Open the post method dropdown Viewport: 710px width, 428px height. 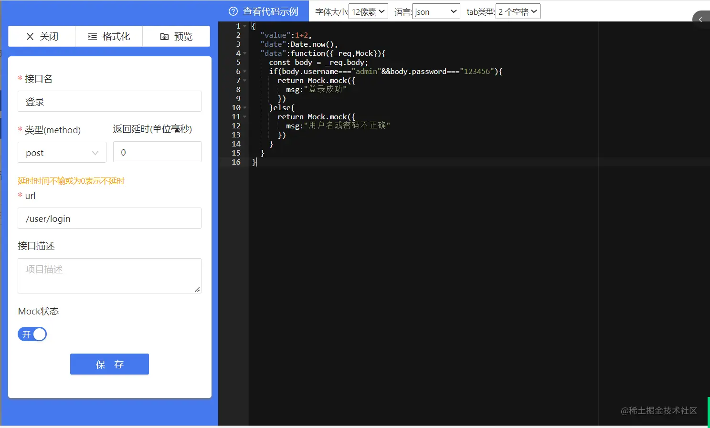62,152
